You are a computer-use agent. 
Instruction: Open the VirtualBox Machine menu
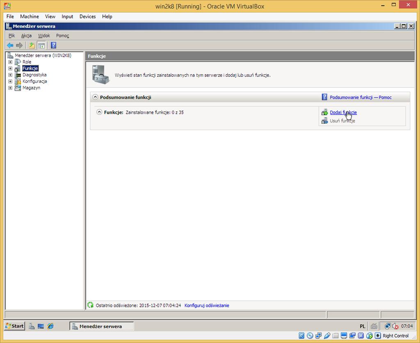[x=30, y=16]
